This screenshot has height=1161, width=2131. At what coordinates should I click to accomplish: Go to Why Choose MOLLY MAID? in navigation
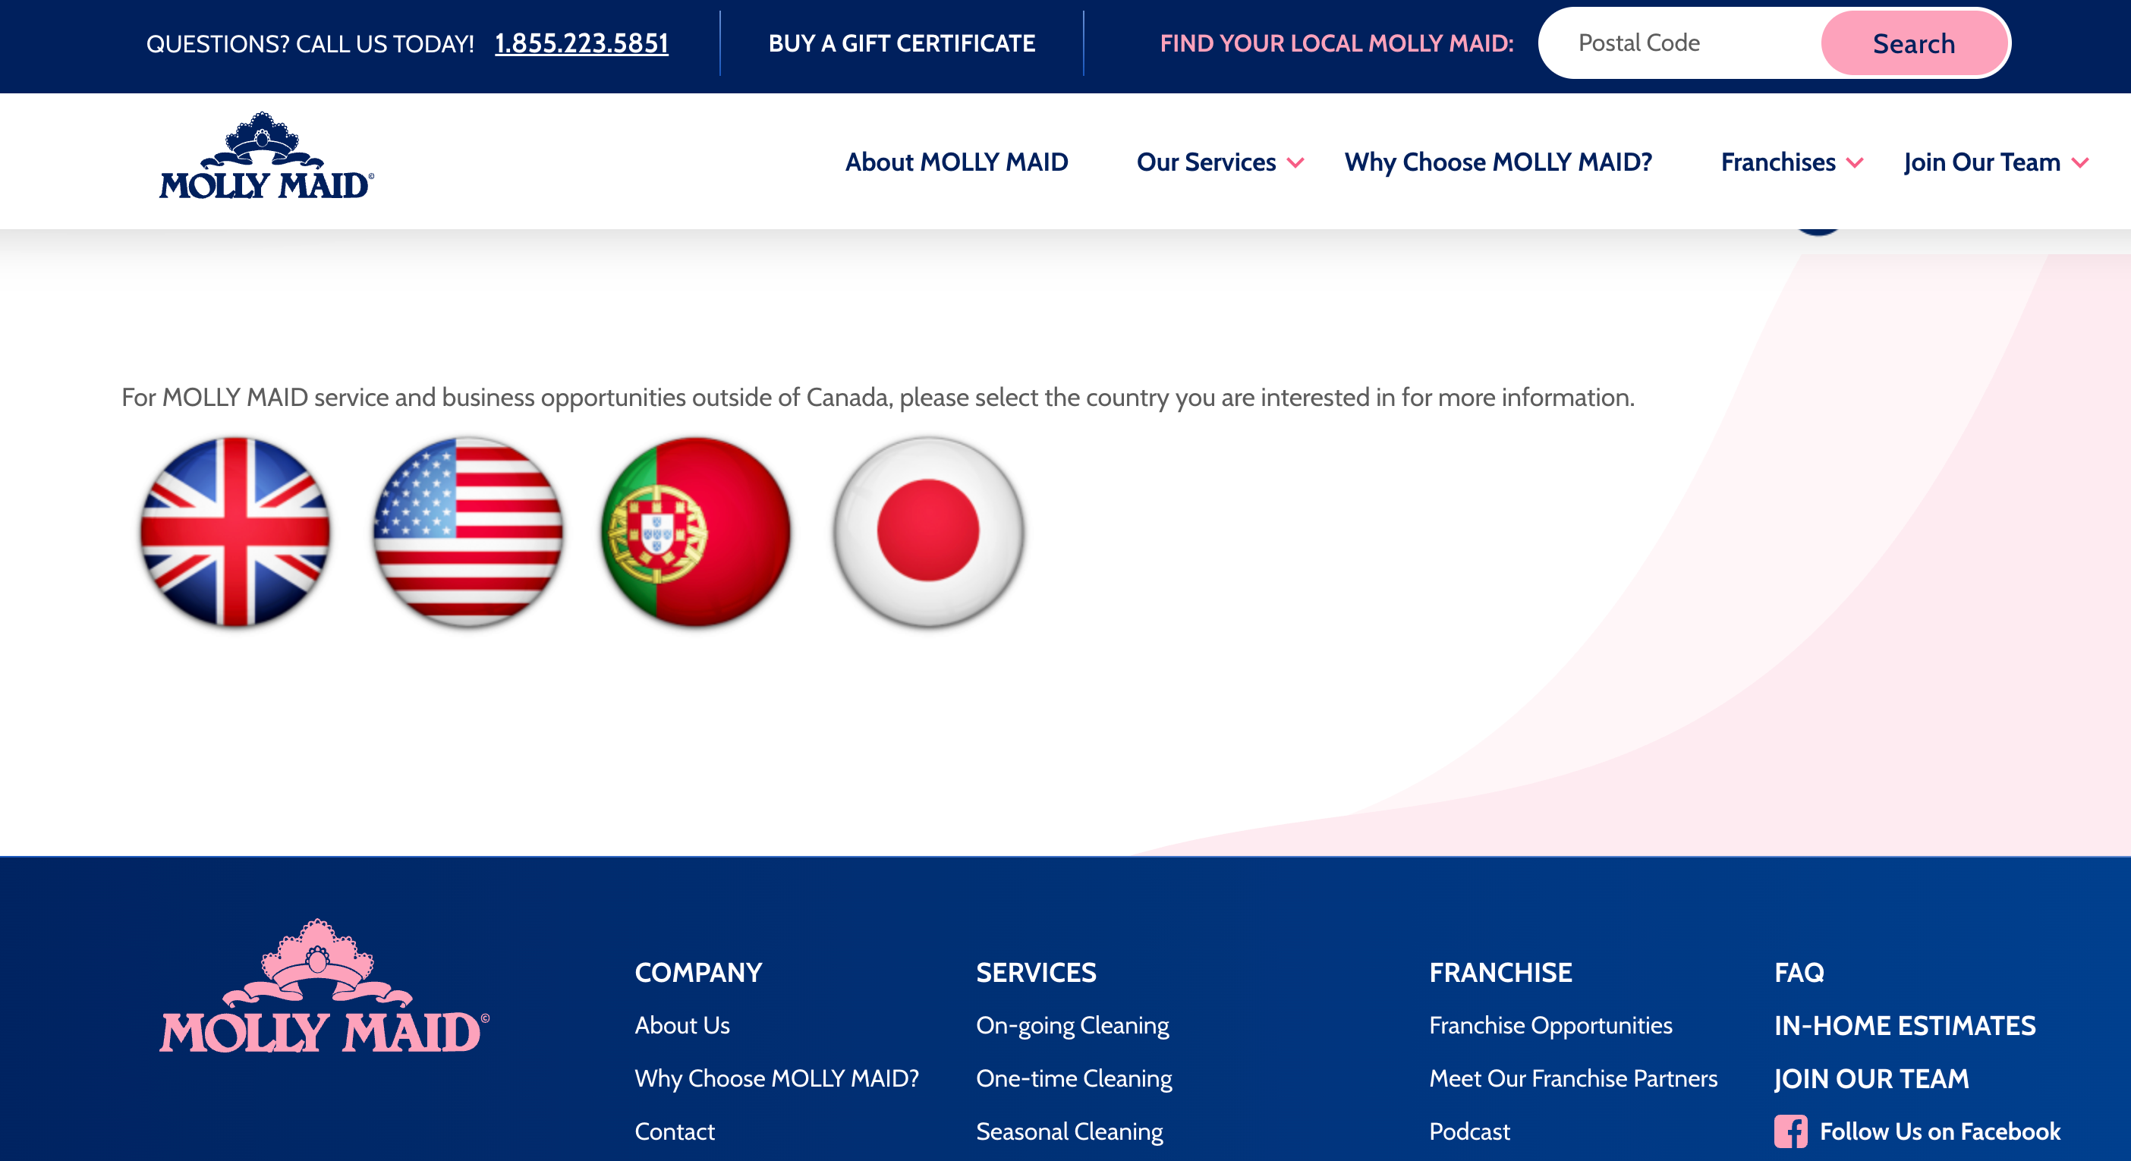tap(1498, 162)
